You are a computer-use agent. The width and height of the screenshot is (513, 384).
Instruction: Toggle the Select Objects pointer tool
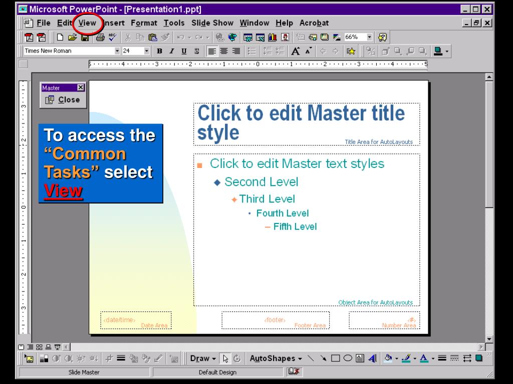pyautogui.click(x=225, y=358)
